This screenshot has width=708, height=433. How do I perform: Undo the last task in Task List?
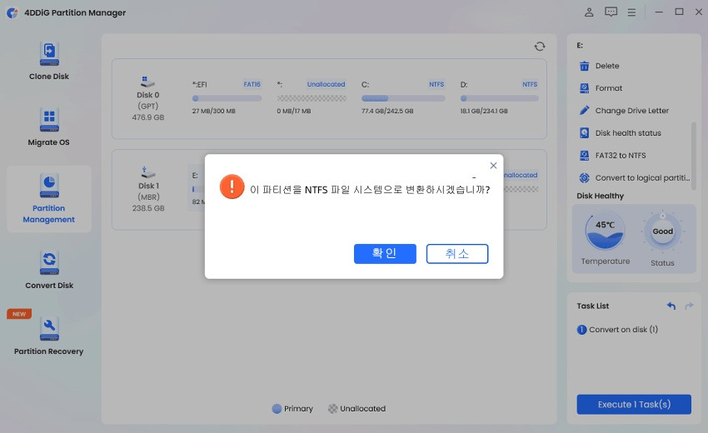pos(671,306)
